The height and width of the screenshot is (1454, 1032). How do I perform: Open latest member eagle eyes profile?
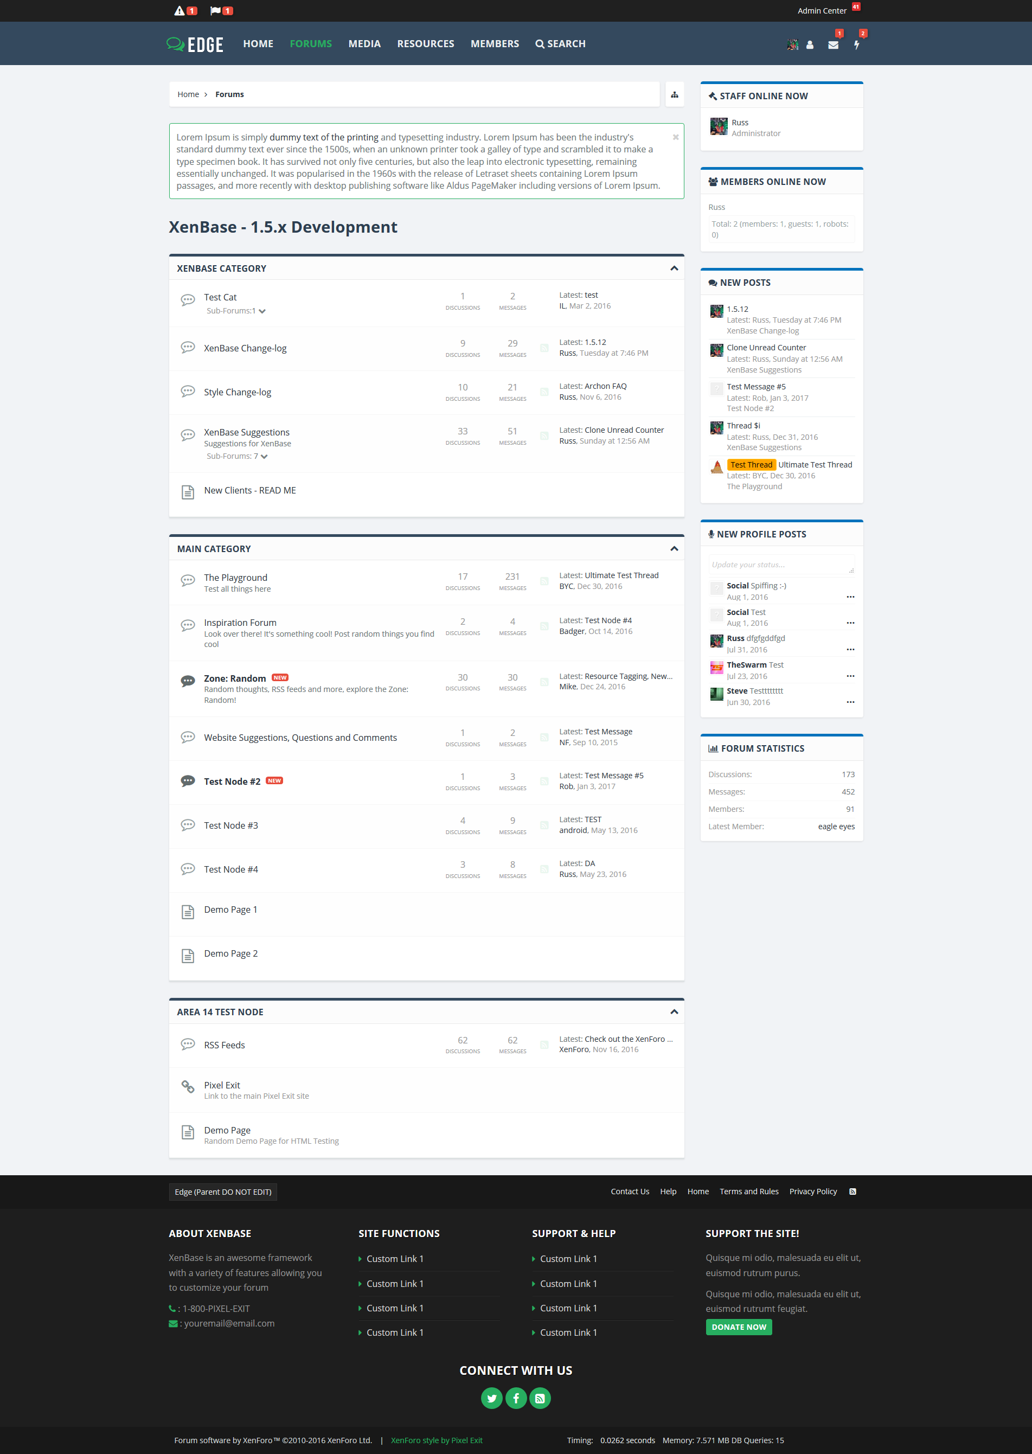tap(836, 827)
